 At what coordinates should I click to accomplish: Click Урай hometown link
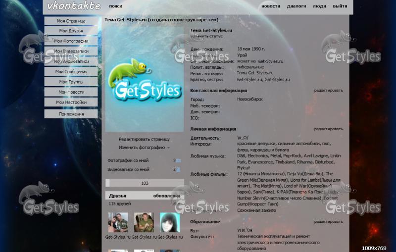pyautogui.click(x=242, y=55)
